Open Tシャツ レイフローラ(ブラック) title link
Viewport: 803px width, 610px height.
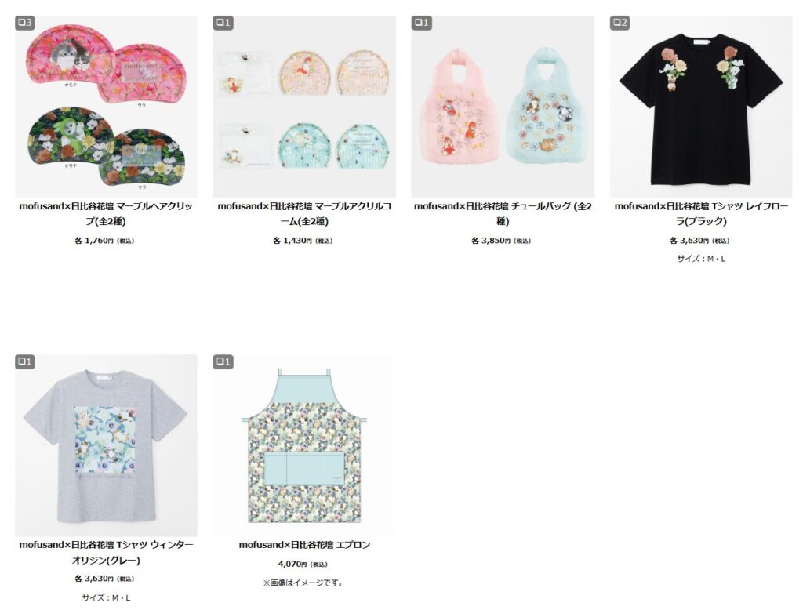701,213
